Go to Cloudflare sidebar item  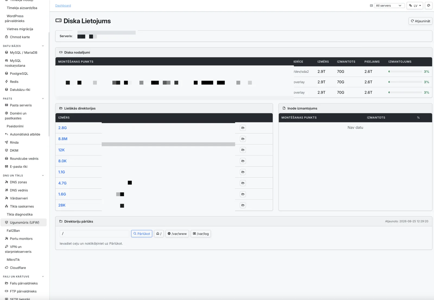click(18, 268)
